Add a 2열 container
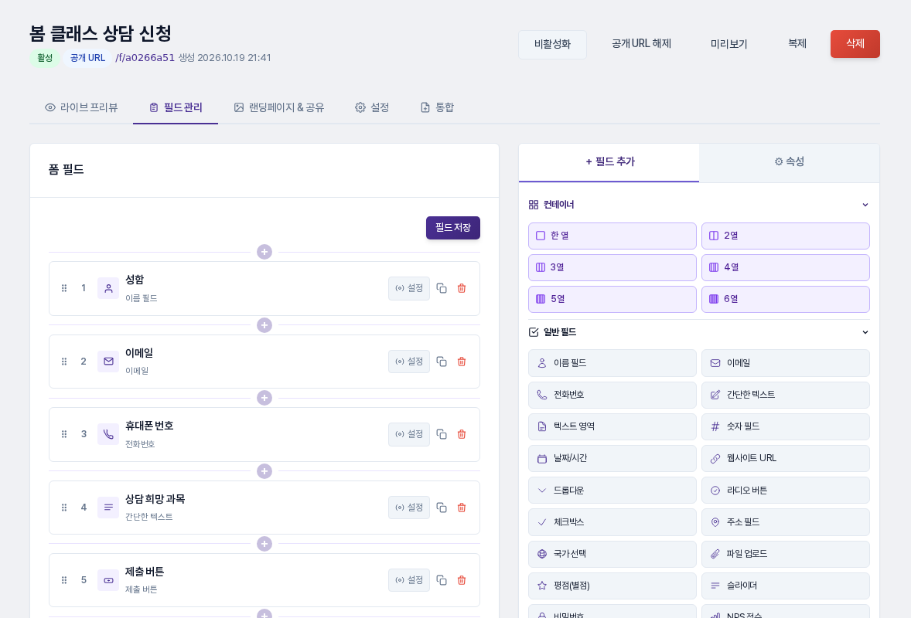Image resolution: width=911 pixels, height=618 pixels. (786, 236)
